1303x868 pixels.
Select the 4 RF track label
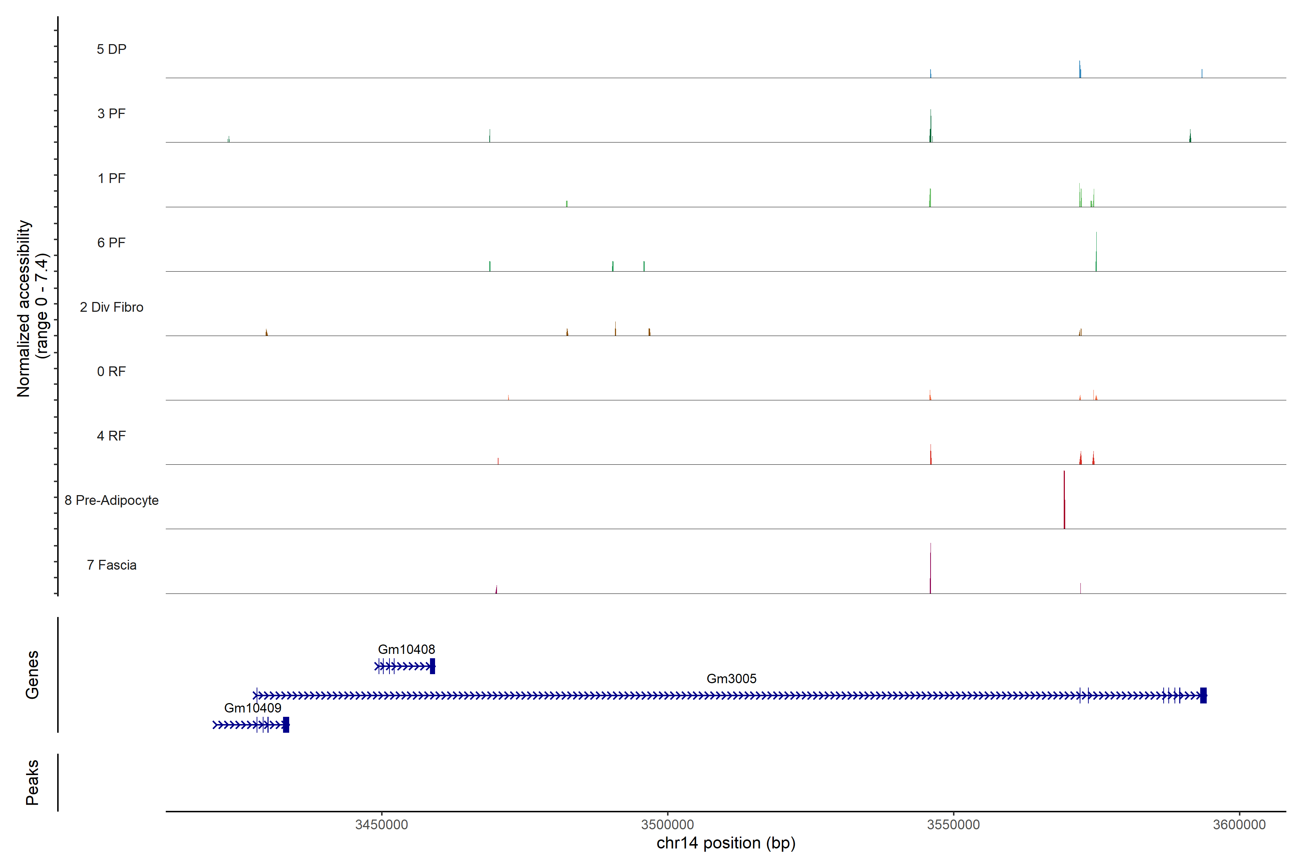coord(111,436)
